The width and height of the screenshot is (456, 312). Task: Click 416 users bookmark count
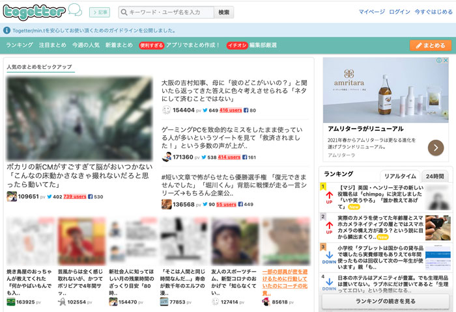pos(231,110)
